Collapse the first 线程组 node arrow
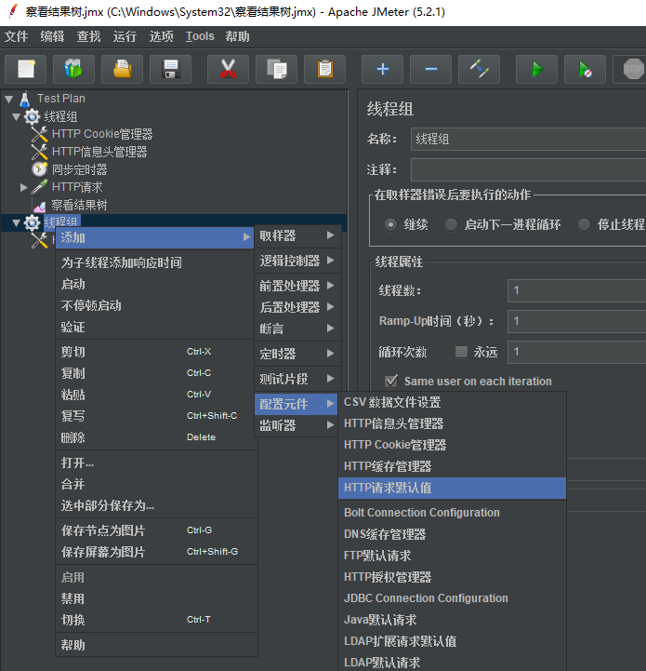Image resolution: width=646 pixels, height=671 pixels. (x=16, y=116)
